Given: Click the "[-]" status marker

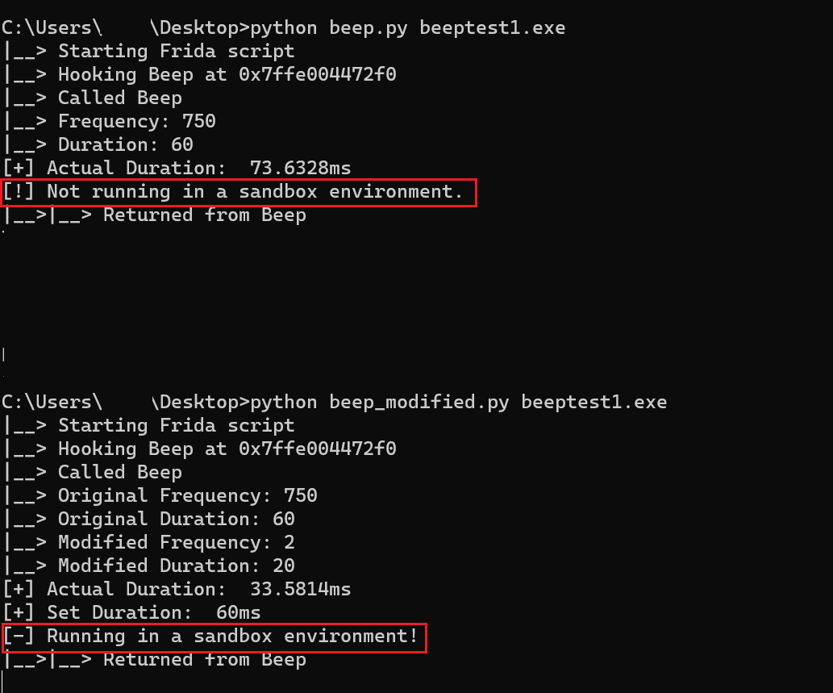Looking at the screenshot, I should click(19, 637).
